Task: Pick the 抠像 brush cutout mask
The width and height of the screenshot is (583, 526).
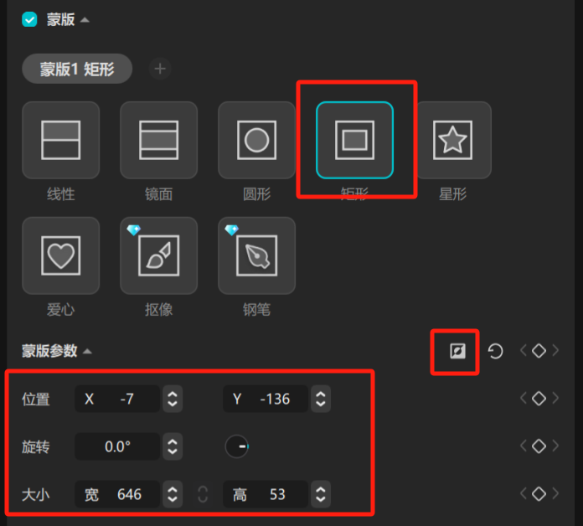Action: pyautogui.click(x=159, y=255)
